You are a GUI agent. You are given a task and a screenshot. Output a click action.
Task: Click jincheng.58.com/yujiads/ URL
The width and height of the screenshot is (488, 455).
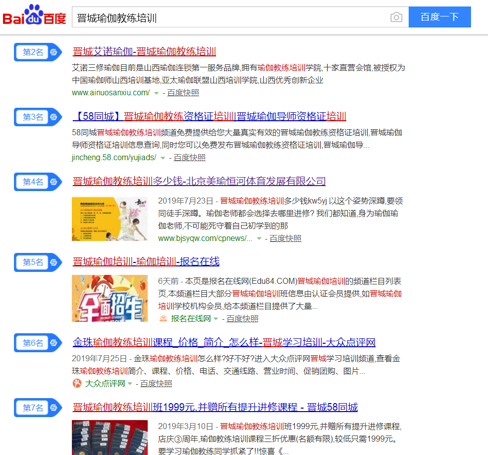[114, 158]
